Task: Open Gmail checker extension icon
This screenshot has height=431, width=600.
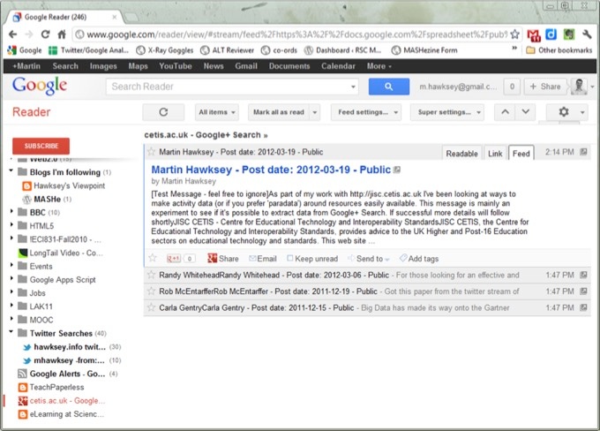Action: 534,34
